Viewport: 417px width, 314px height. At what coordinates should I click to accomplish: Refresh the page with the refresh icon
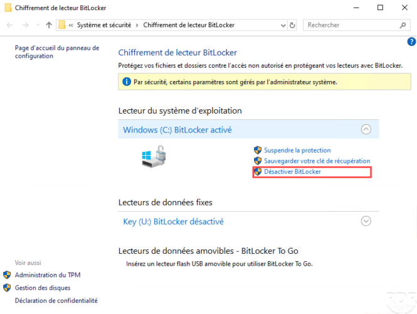(292, 25)
